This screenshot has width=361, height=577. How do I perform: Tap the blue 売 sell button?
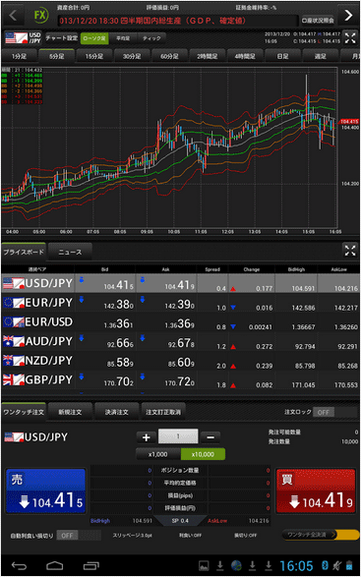(45, 490)
